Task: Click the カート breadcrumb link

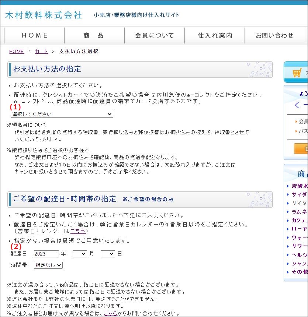Action: coord(41,52)
